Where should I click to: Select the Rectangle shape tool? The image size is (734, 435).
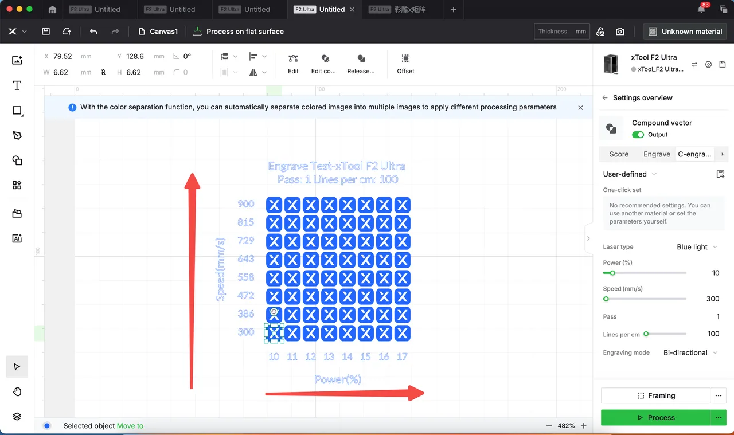[x=17, y=111]
